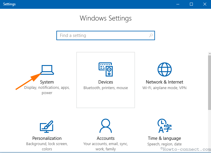The width and height of the screenshot is (211, 153).
Task: Click the Personalization label
Action: click(47, 138)
